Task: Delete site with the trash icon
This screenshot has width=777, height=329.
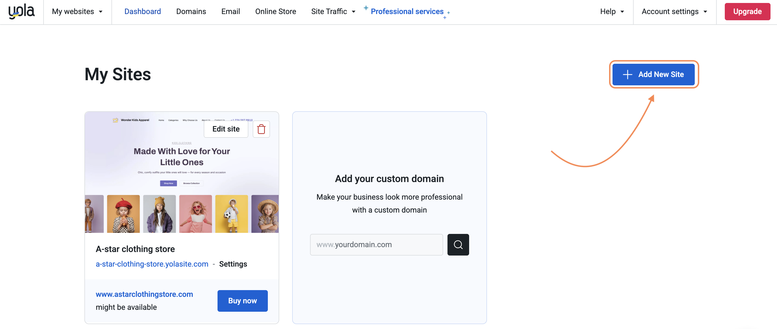Action: coord(261,129)
